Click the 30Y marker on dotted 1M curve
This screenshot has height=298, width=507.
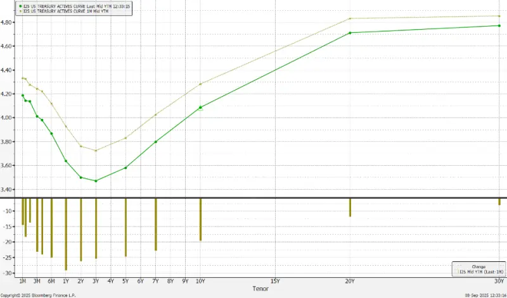(499, 16)
